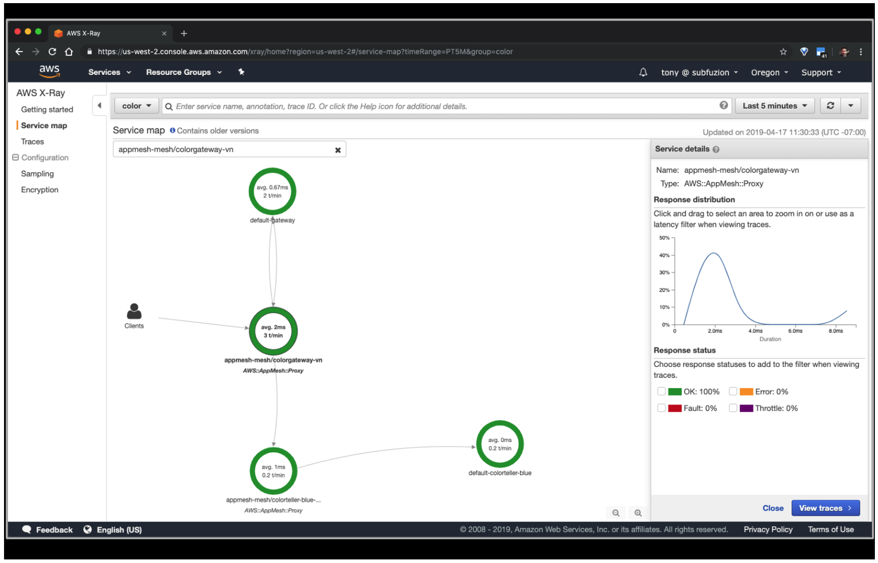Image resolution: width=878 pixels, height=563 pixels.
Task: Click the Close link in Service details
Action: 773,508
